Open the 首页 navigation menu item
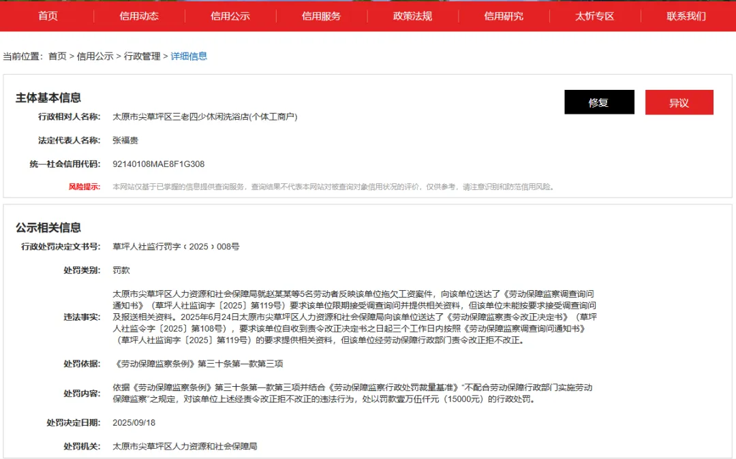The width and height of the screenshot is (736, 459). click(x=48, y=16)
